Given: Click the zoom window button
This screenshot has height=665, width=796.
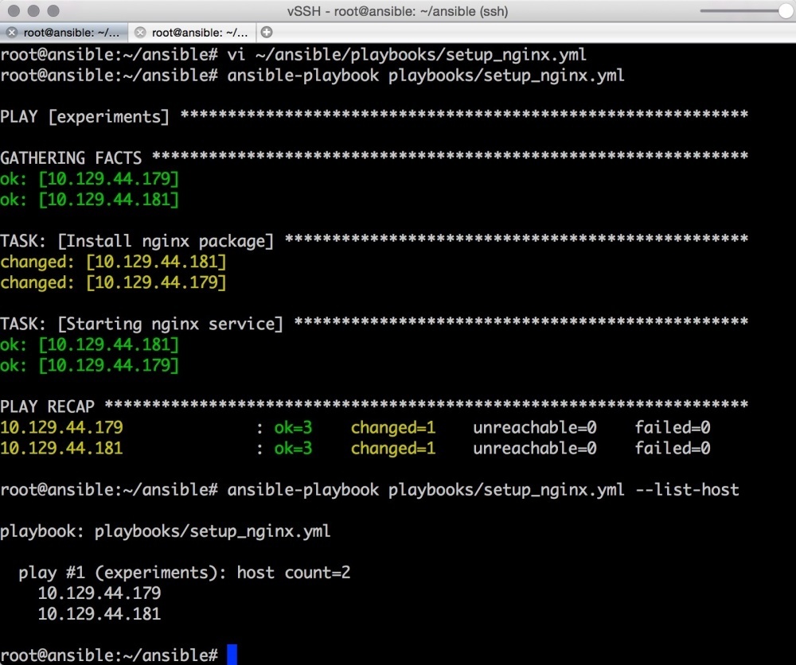Looking at the screenshot, I should (53, 10).
